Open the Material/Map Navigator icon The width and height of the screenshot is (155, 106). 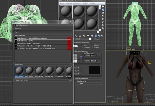click(x=103, y=31)
